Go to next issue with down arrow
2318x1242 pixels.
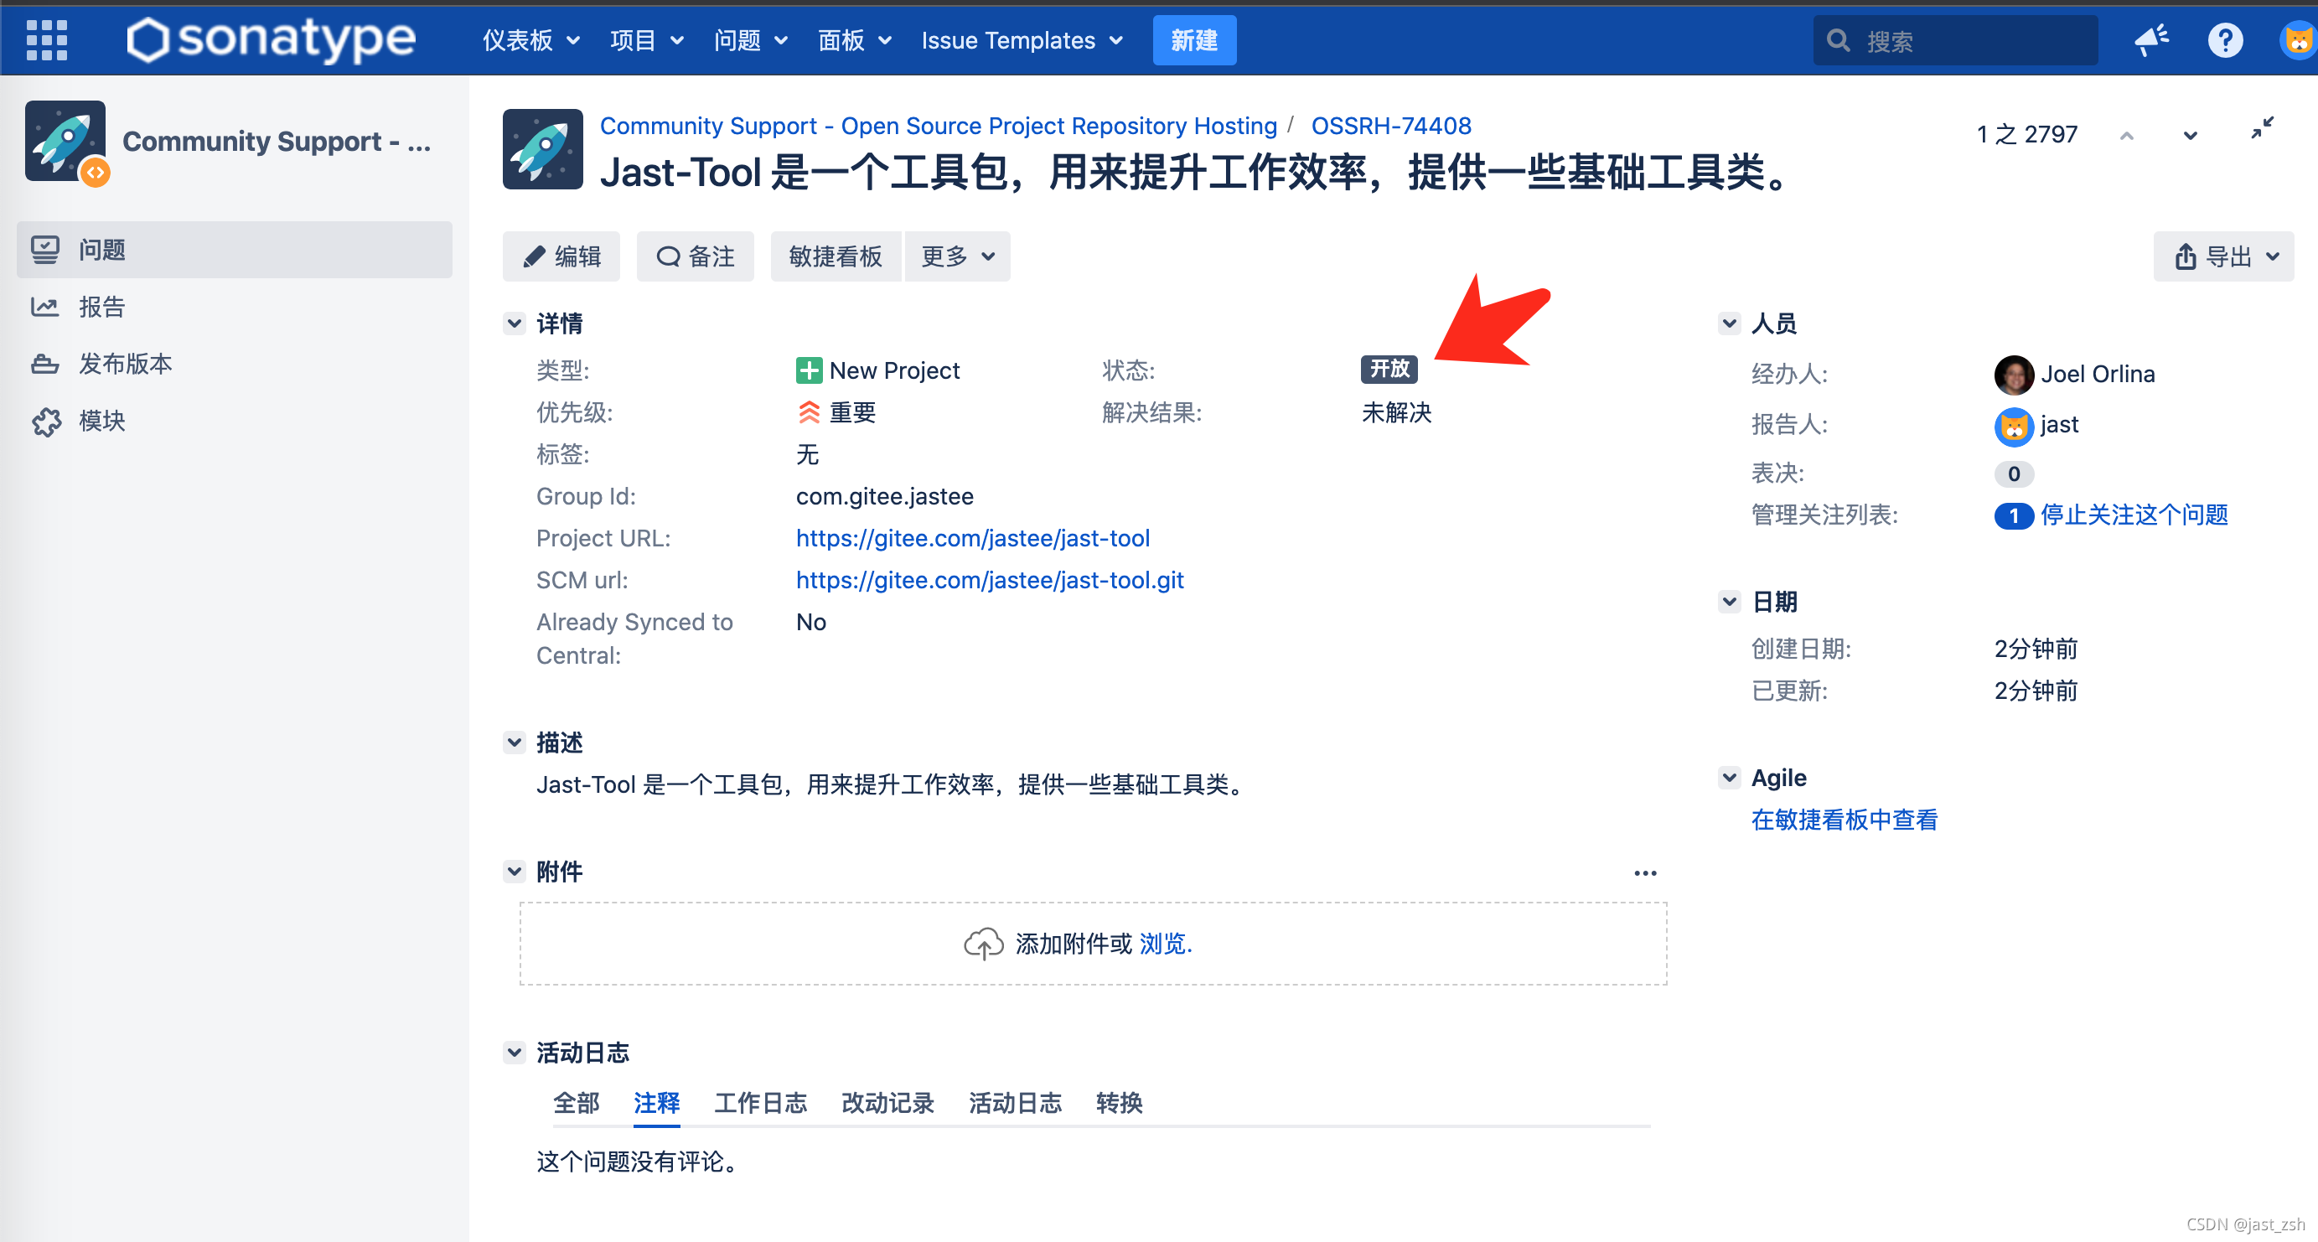point(2191,135)
